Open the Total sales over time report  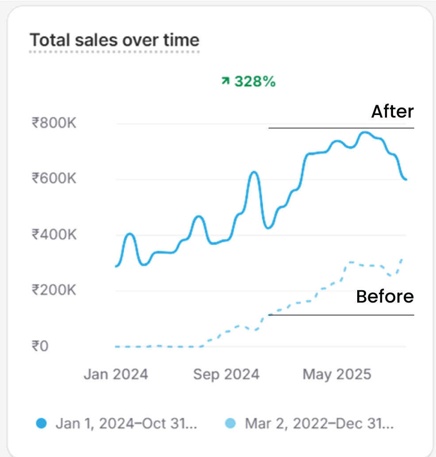pos(114,40)
